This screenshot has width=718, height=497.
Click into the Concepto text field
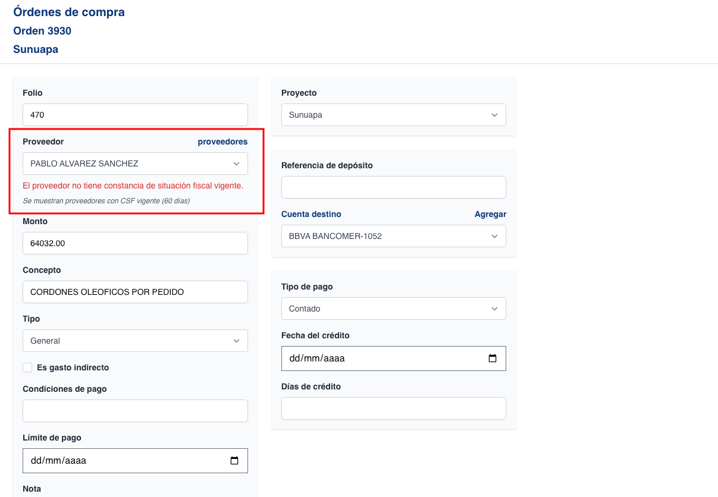click(x=135, y=292)
